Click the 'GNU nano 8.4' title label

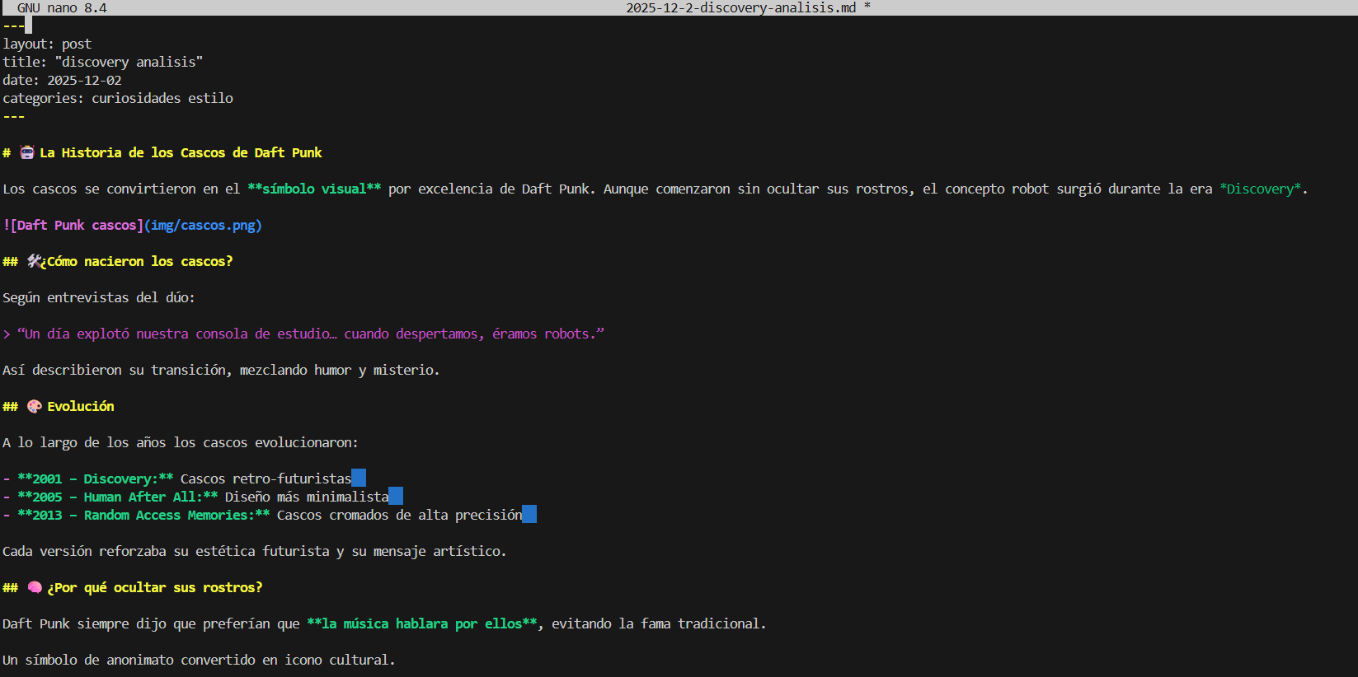62,7
